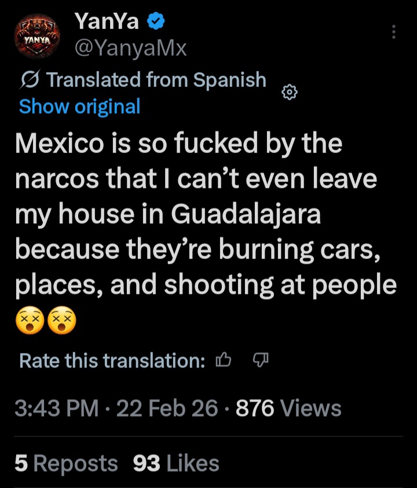Click the 3:43 PM timestamp
Screen dimensions: 417x488
click(56, 409)
